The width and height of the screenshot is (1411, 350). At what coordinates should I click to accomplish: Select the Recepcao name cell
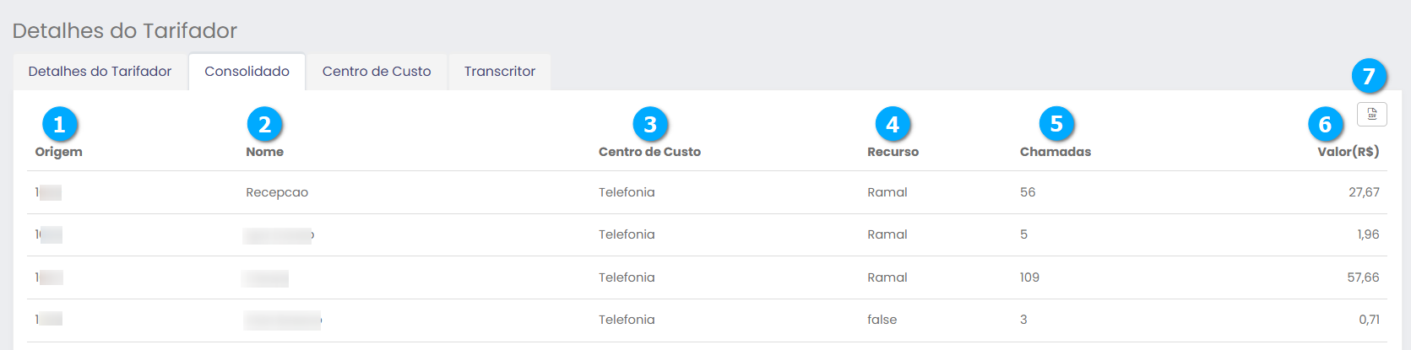tap(277, 192)
